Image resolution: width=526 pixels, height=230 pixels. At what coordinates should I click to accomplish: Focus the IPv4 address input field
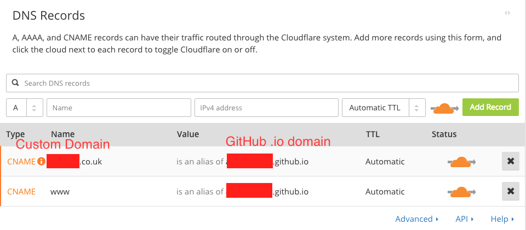[266, 108]
